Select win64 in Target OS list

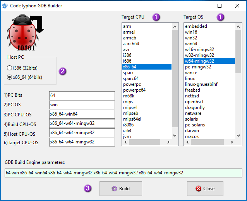[210, 44]
